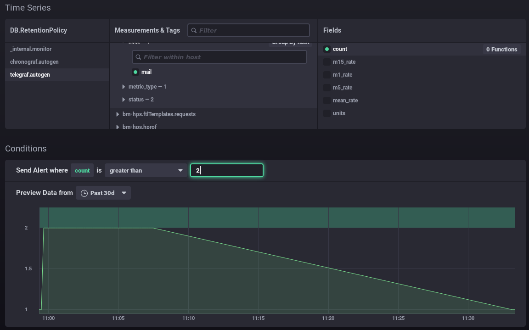
Task: Toggle the mean_rate field
Action: [x=327, y=101]
